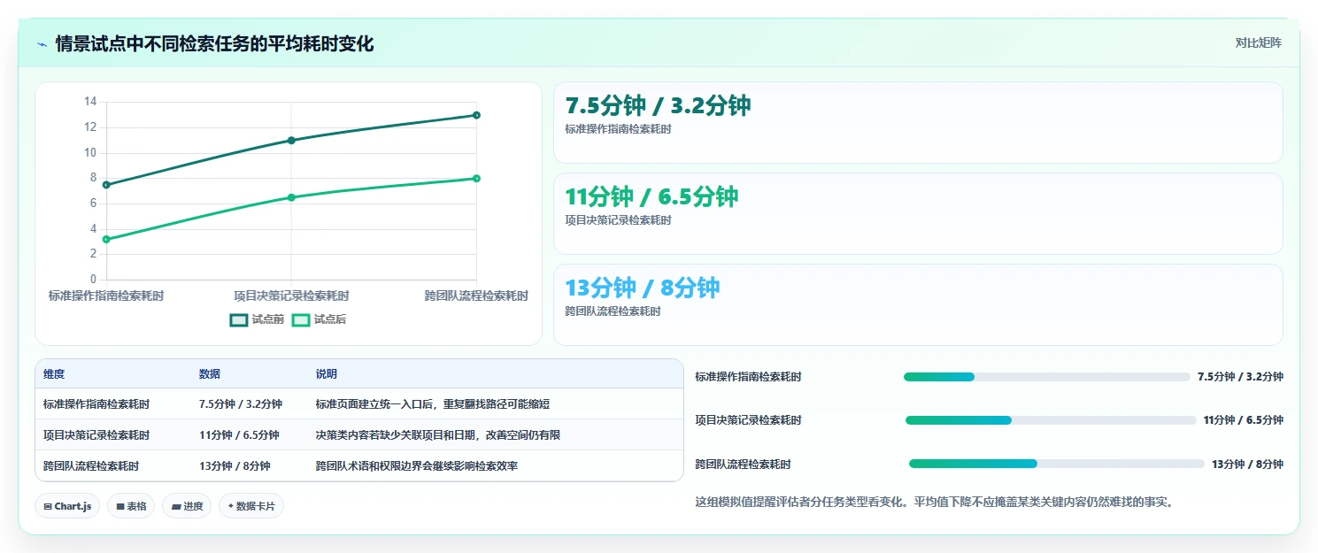
Task: Click progress value 13分钟 / 8分钟
Action: 1247,464
